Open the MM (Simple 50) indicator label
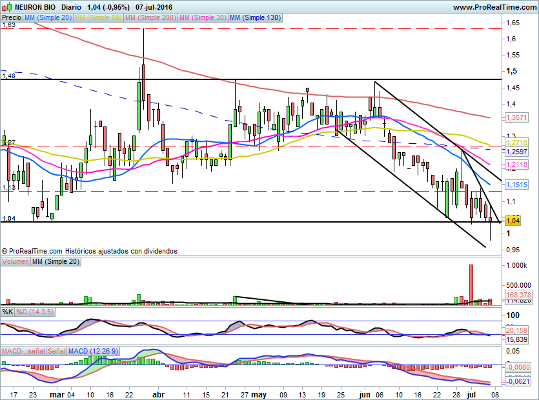 pos(98,17)
